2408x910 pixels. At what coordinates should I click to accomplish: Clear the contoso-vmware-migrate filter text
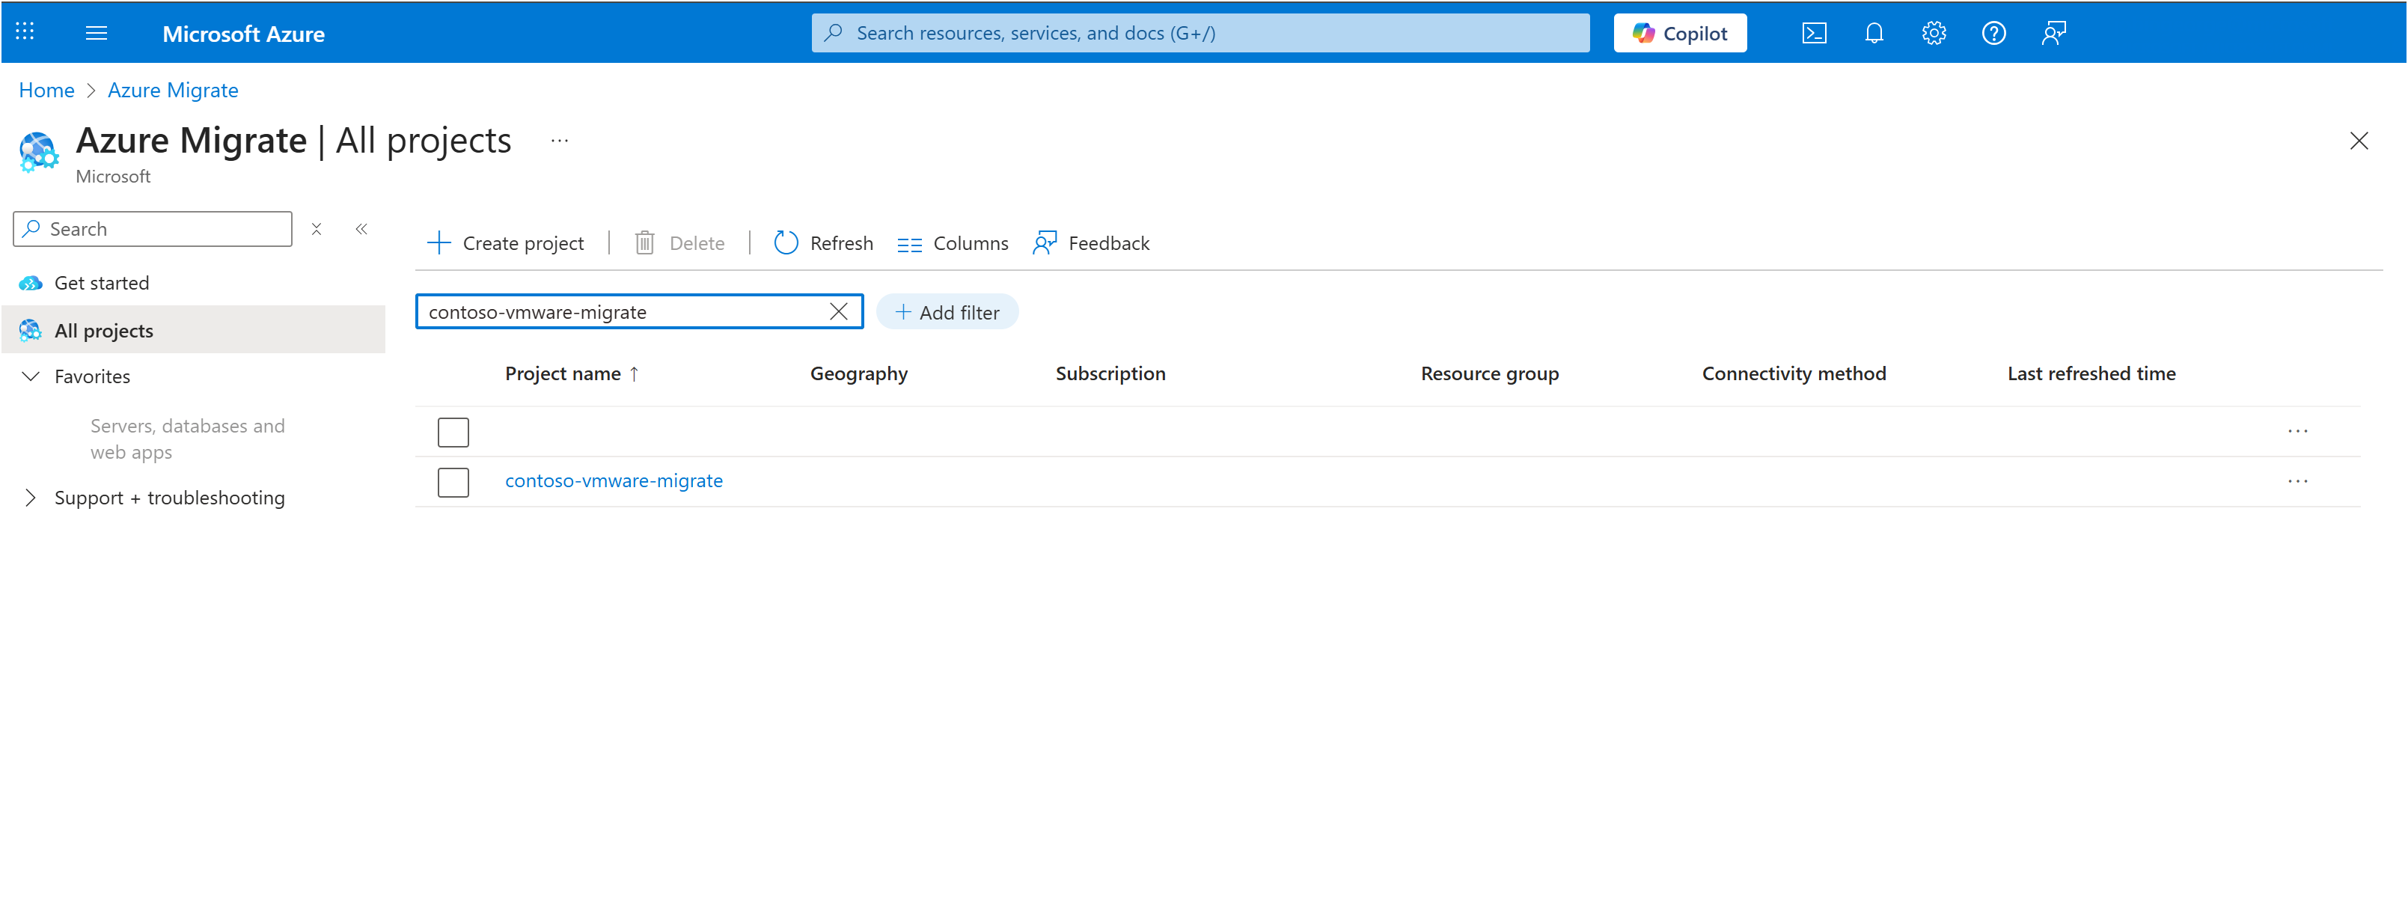click(x=839, y=311)
